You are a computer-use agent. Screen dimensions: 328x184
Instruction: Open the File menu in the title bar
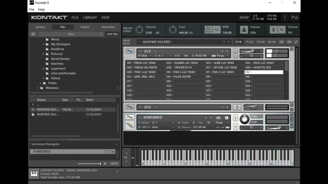click(x=32, y=9)
